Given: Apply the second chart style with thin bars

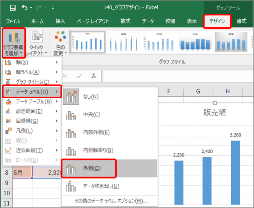Looking at the screenshot, I should tap(124, 42).
